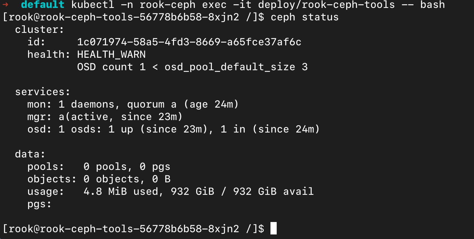This screenshot has width=474, height=239.
Task: Click the kubectl command word
Action: [93, 5]
